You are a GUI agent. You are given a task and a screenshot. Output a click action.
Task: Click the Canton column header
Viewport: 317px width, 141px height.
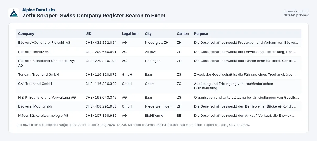pyautogui.click(x=183, y=34)
